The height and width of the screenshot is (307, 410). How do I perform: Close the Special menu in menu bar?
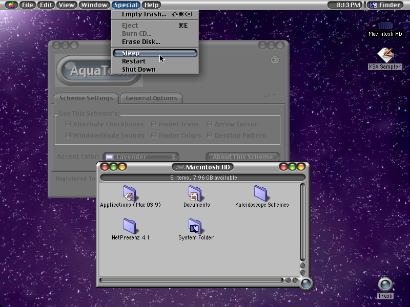point(126,5)
